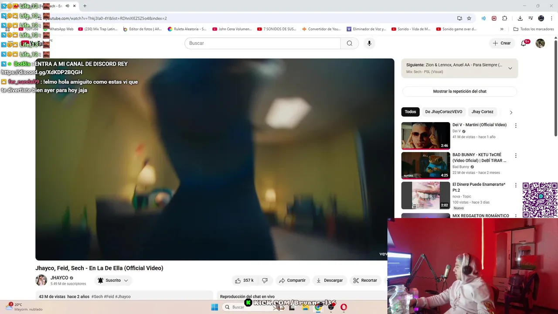Click the main video player area
Image resolution: width=558 pixels, height=314 pixels.
pyautogui.click(x=214, y=159)
